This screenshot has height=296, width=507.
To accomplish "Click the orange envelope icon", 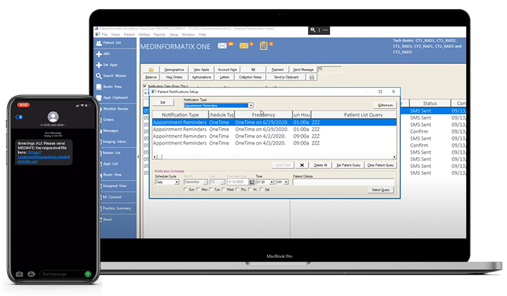I will pyautogui.click(x=244, y=46).
